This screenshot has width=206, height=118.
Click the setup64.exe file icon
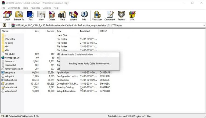[x=3, y=80]
